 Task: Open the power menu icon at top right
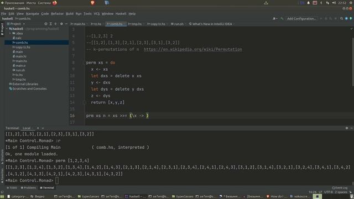click(x=351, y=3)
